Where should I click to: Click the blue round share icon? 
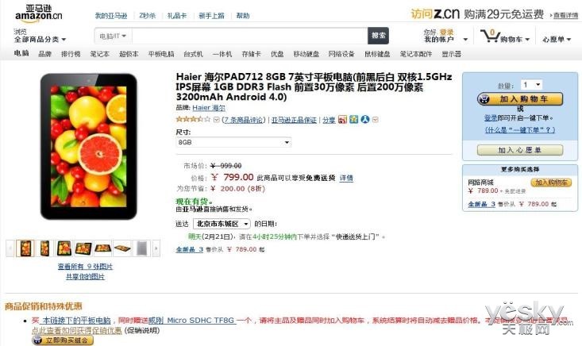coord(365,119)
